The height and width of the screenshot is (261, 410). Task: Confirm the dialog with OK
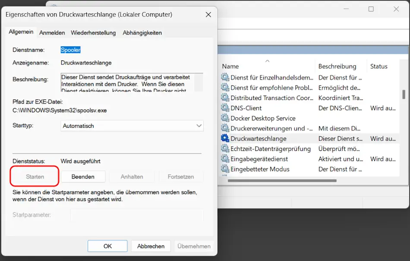point(107,246)
